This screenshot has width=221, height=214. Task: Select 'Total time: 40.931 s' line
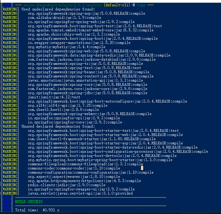(37, 210)
